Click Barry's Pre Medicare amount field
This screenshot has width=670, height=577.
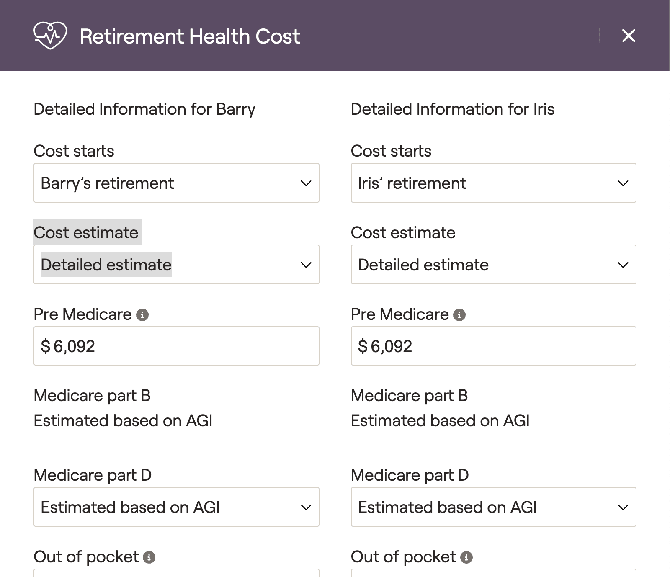[x=176, y=346]
